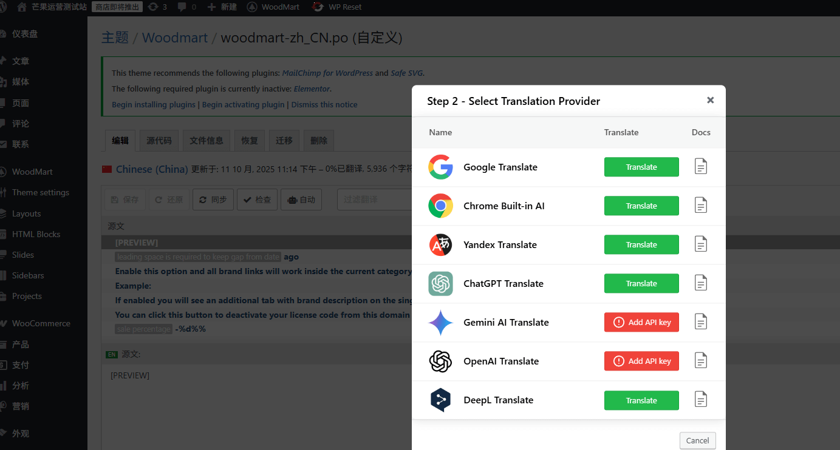
Task: Switch to the 源代码 tab
Action: pyautogui.click(x=159, y=141)
